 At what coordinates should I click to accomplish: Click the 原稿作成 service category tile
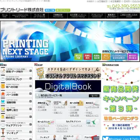[44, 103]
